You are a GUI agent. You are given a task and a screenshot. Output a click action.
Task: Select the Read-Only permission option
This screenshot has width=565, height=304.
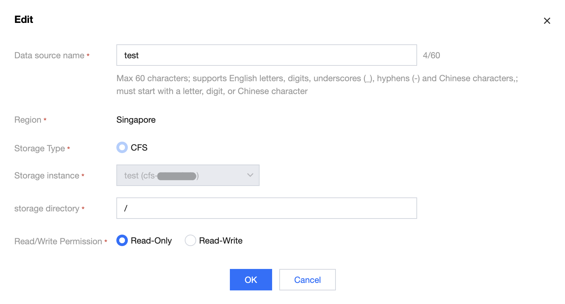pyautogui.click(x=122, y=241)
